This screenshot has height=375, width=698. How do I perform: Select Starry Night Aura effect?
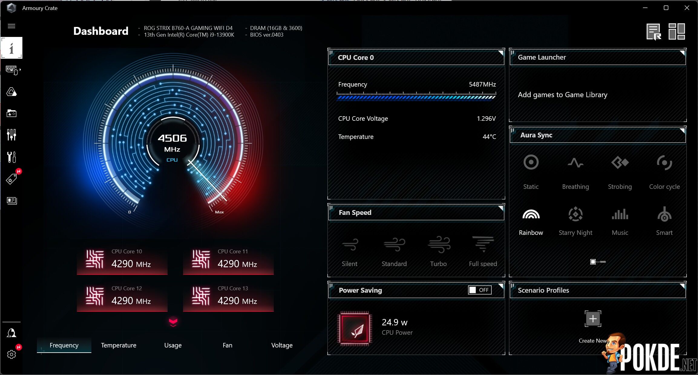pyautogui.click(x=575, y=222)
